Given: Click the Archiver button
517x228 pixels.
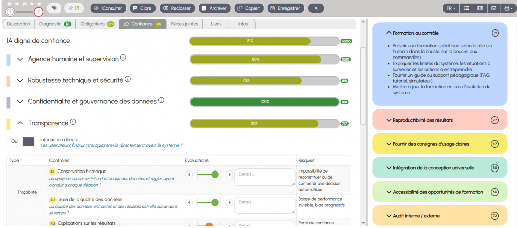Looking at the screenshot, I should point(215,8).
